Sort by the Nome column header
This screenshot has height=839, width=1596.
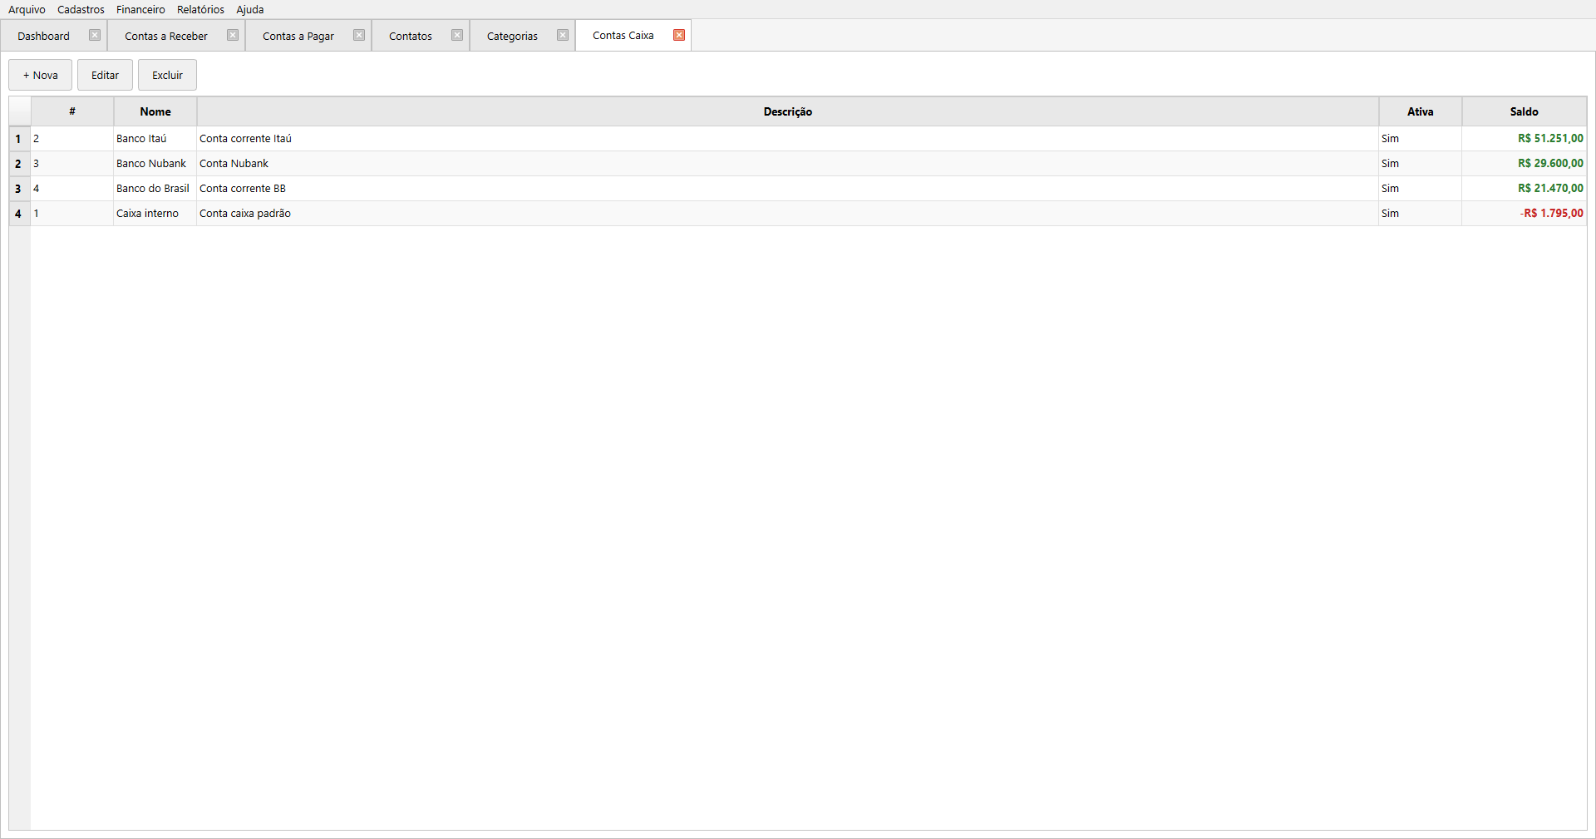[x=155, y=111]
